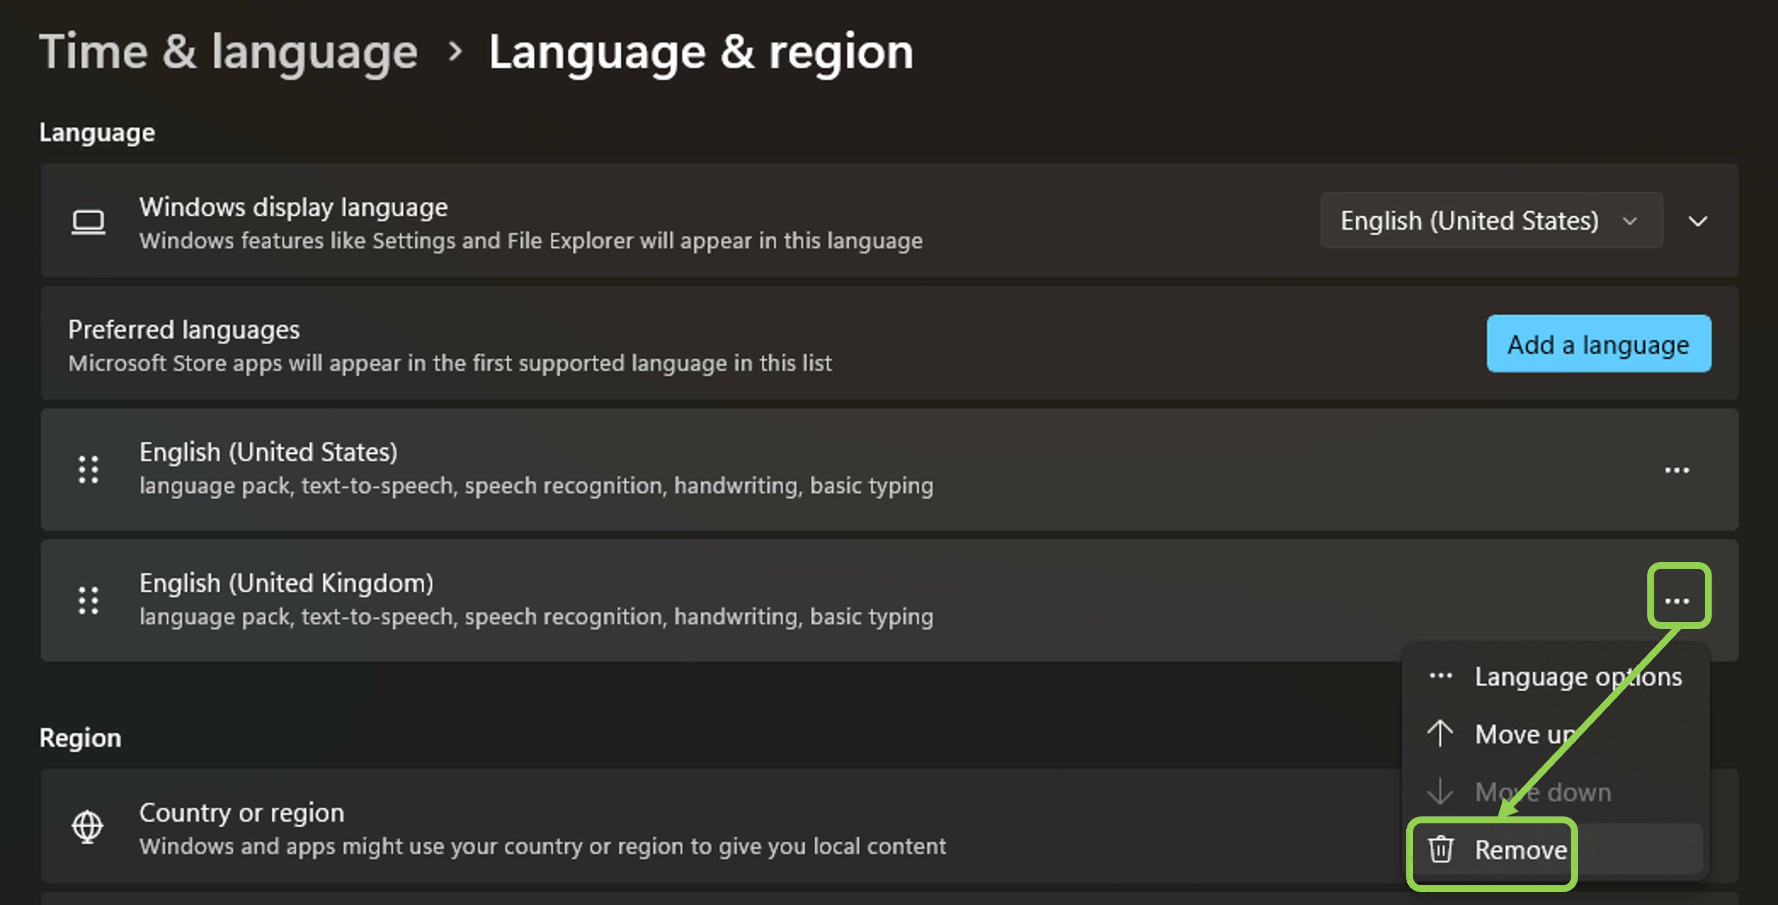Click the laptop icon beside Windows display language
Viewport: 1778px width, 905px height.
pos(88,221)
